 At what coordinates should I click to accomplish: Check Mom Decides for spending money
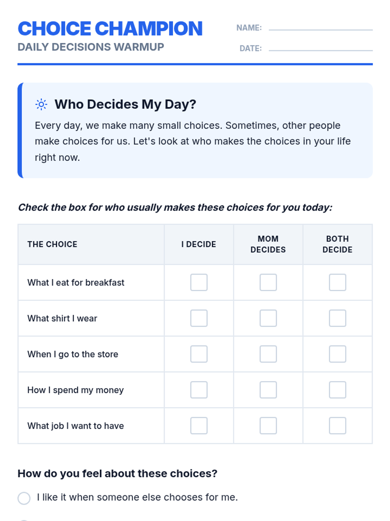pos(268,390)
